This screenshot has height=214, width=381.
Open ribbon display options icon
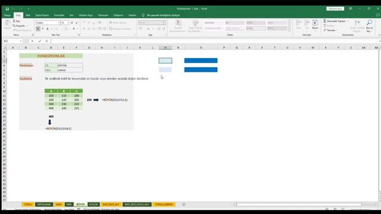pyautogui.click(x=351, y=9)
